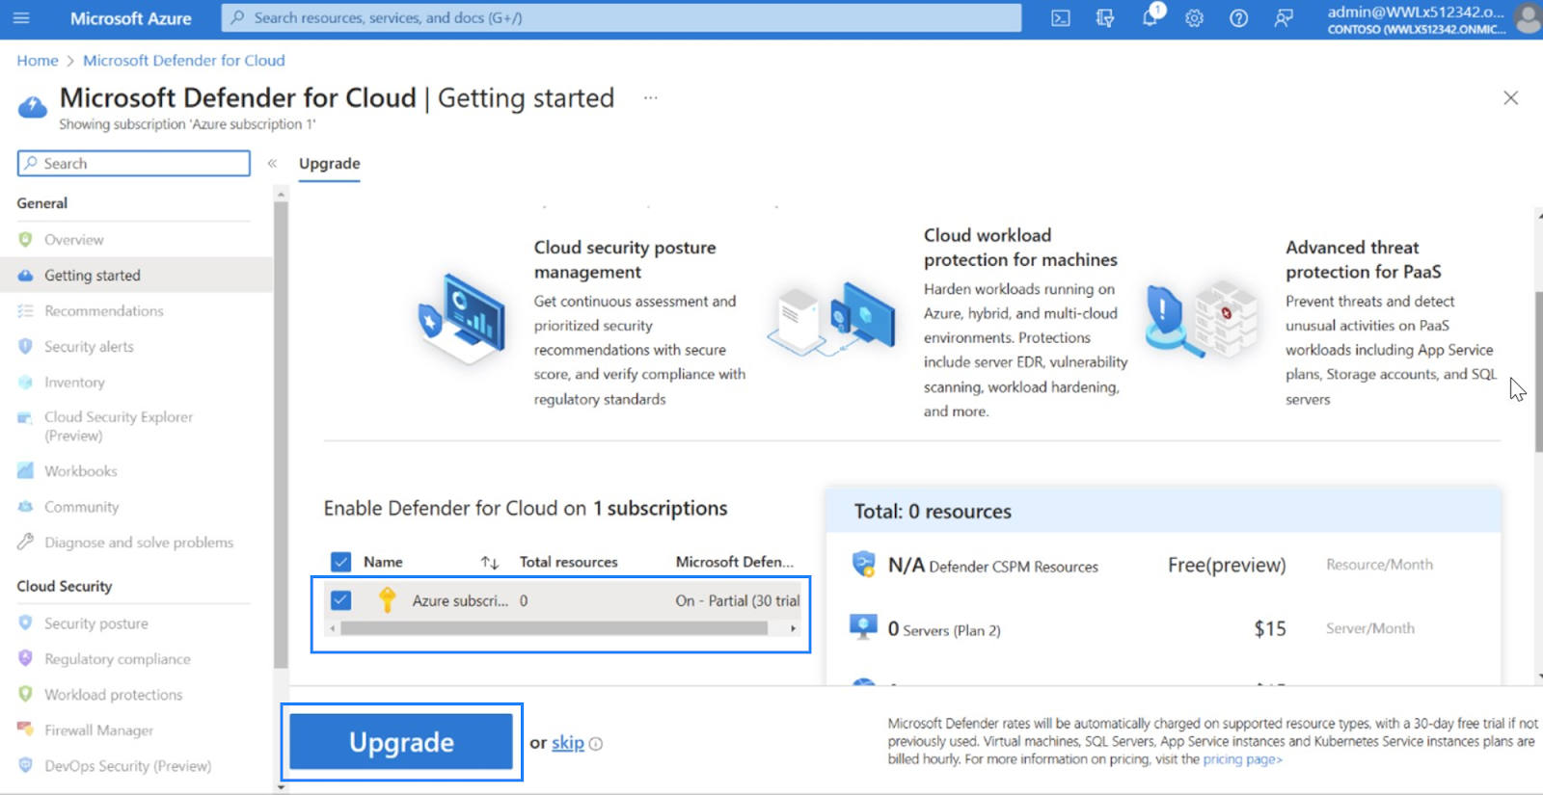Close the Defender for Cloud blade
The image size is (1543, 795).
click(1510, 98)
